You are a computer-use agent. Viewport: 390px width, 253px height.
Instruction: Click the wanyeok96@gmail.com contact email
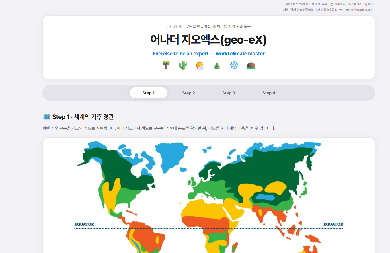pos(356,10)
